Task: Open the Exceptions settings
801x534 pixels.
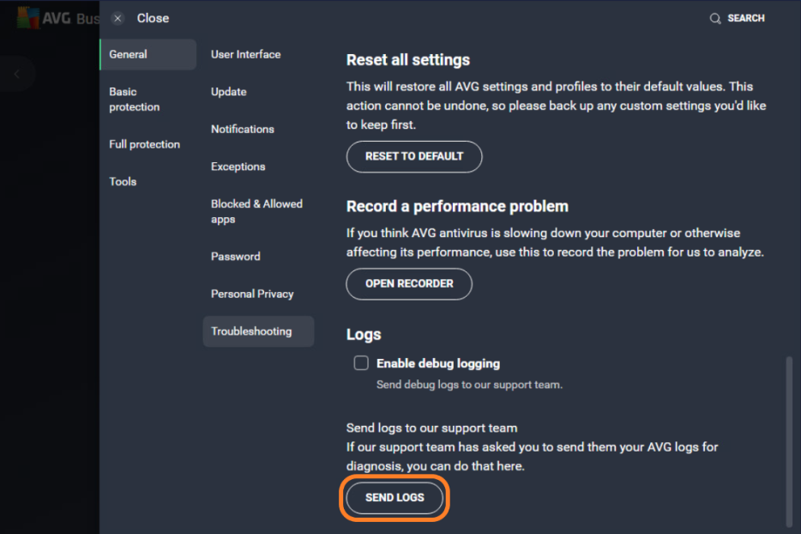Action: (238, 166)
